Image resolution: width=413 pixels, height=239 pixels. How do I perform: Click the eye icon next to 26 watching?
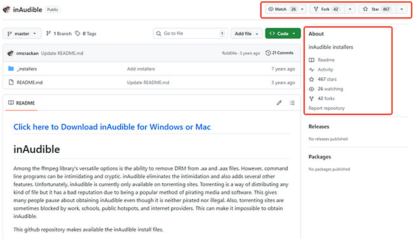(311, 89)
